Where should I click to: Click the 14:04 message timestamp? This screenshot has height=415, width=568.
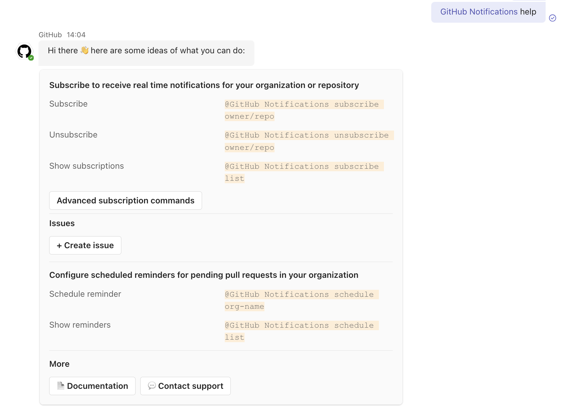(x=76, y=35)
